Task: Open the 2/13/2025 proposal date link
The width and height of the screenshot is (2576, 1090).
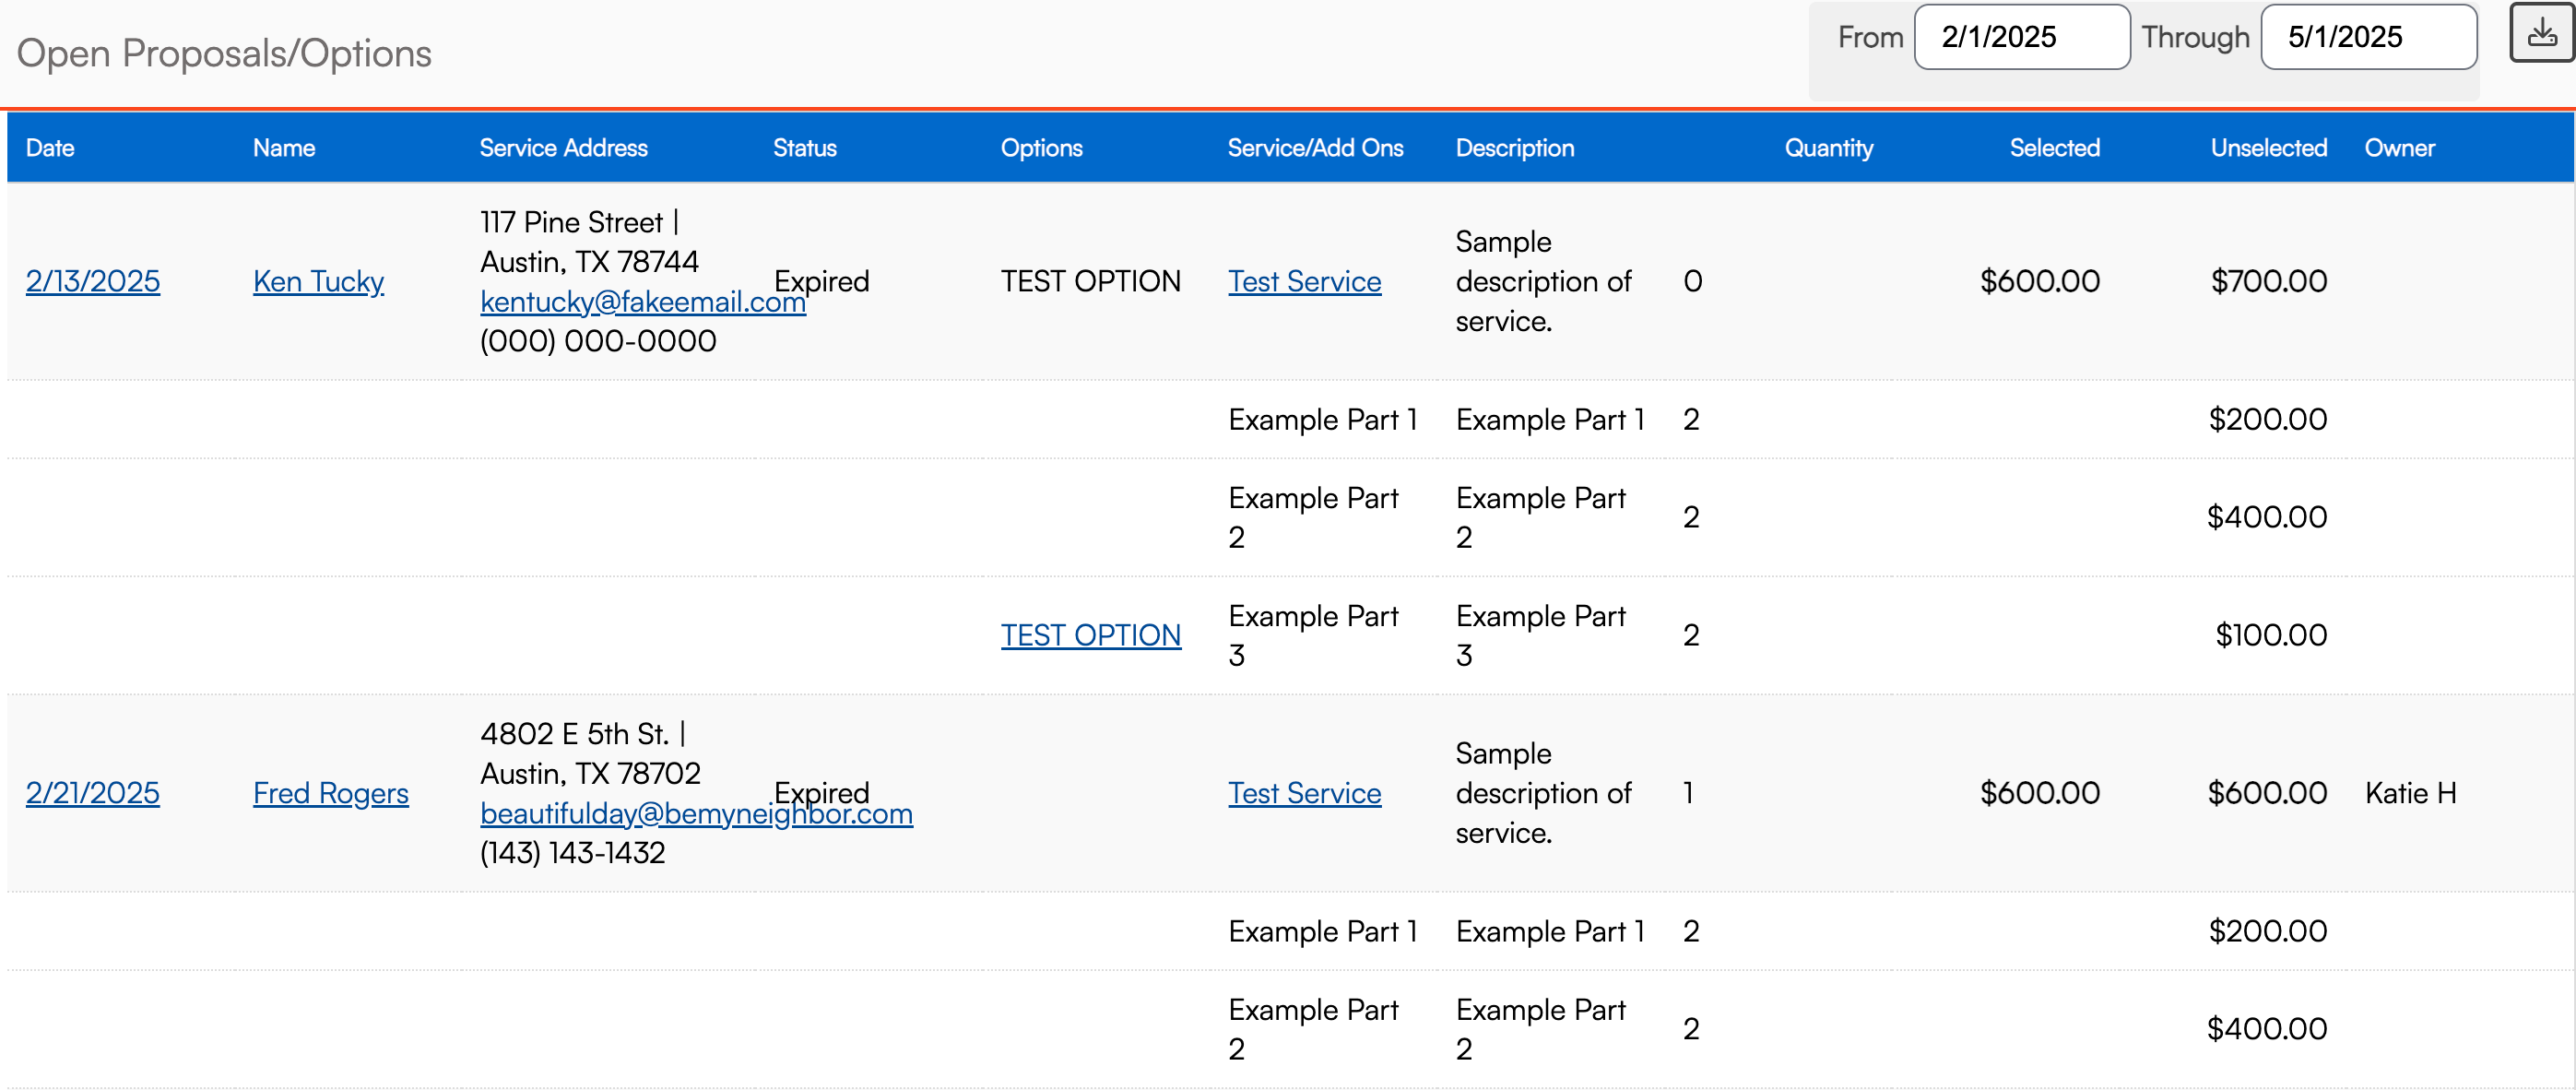Action: (93, 281)
